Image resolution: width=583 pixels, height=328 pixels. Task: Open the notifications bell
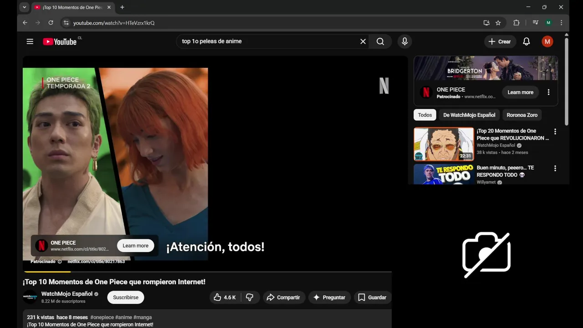(526, 41)
